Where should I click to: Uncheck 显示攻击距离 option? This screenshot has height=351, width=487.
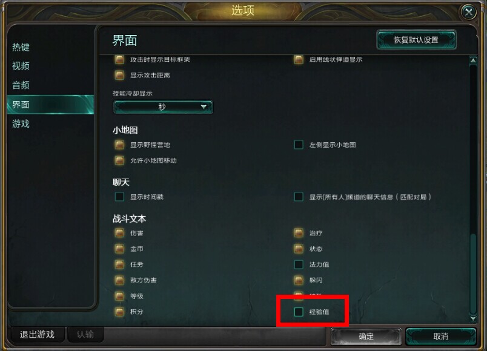coord(119,75)
